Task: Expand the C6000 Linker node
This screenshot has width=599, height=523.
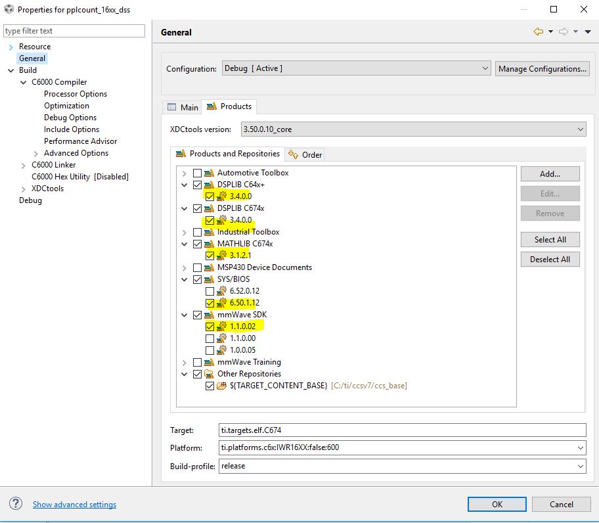Action: [x=23, y=166]
